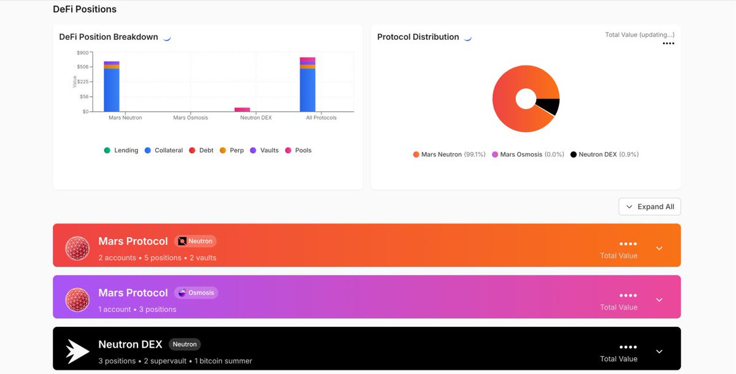The width and height of the screenshot is (736, 374).
Task: Expand the Mars Protocol Neutron card chevron
Action: coord(659,248)
